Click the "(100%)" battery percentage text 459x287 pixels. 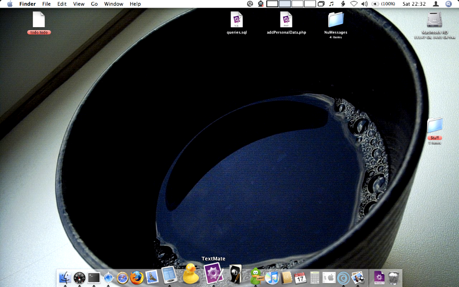[x=388, y=4]
